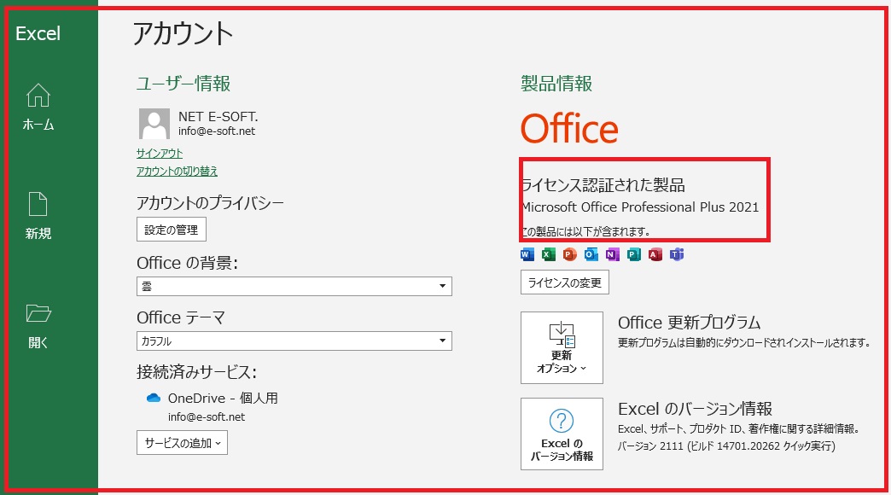This screenshot has width=891, height=495.
Task: Click the 開く (Open) folder icon
Action: coord(38,313)
